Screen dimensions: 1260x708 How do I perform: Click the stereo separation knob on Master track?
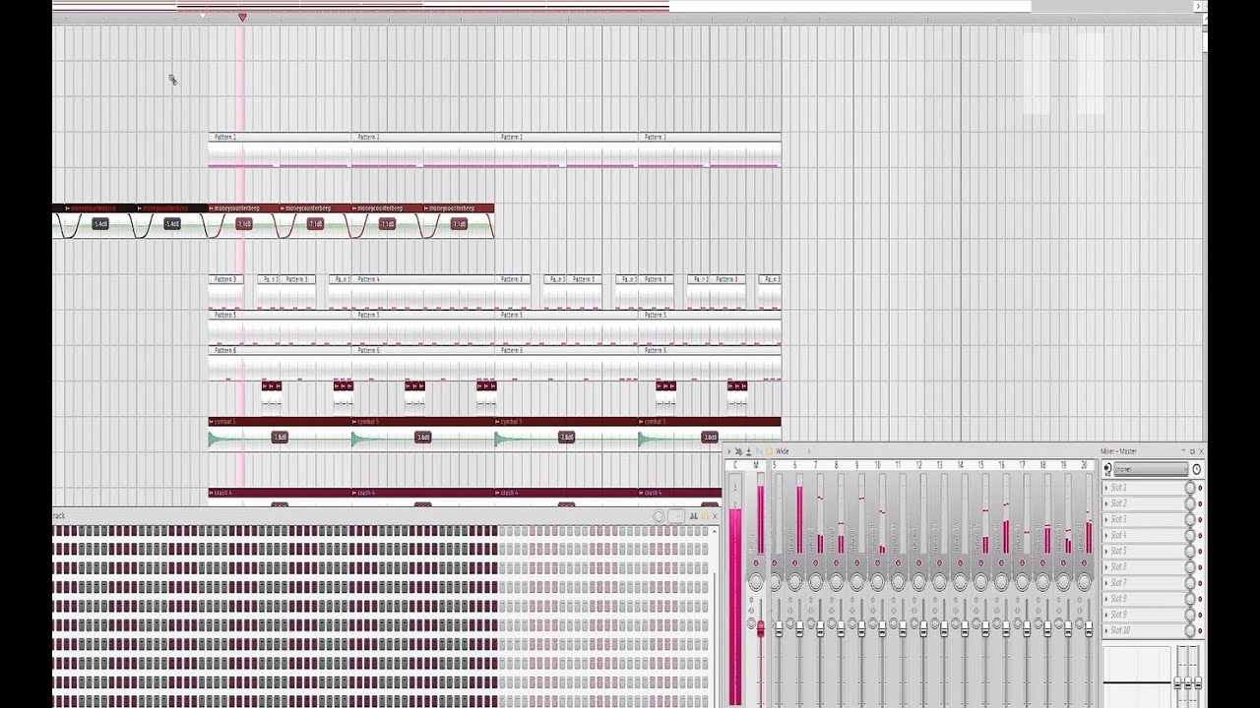(x=751, y=624)
